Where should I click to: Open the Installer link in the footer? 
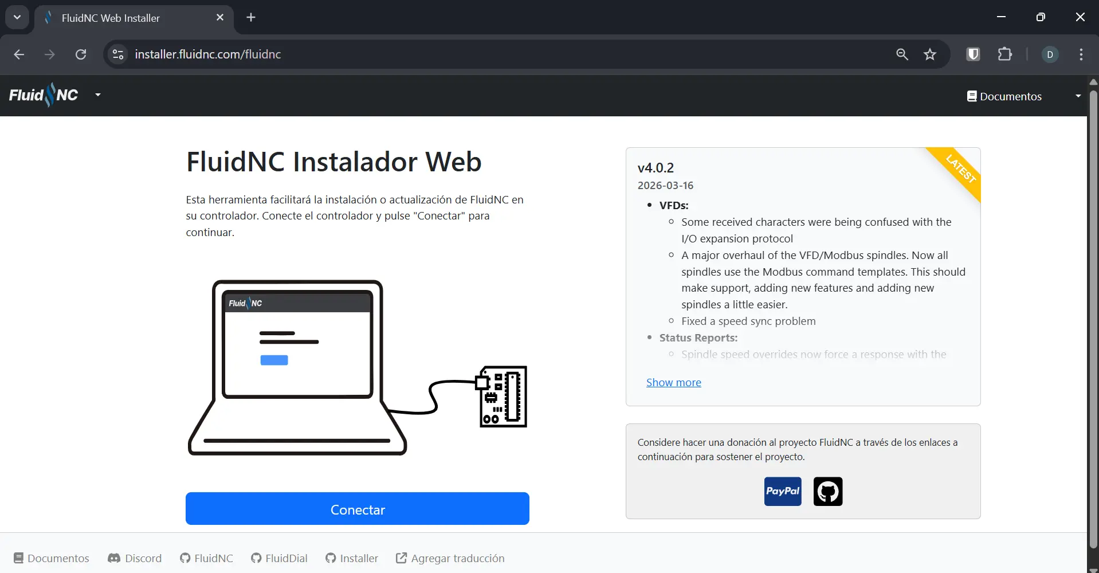[351, 558]
